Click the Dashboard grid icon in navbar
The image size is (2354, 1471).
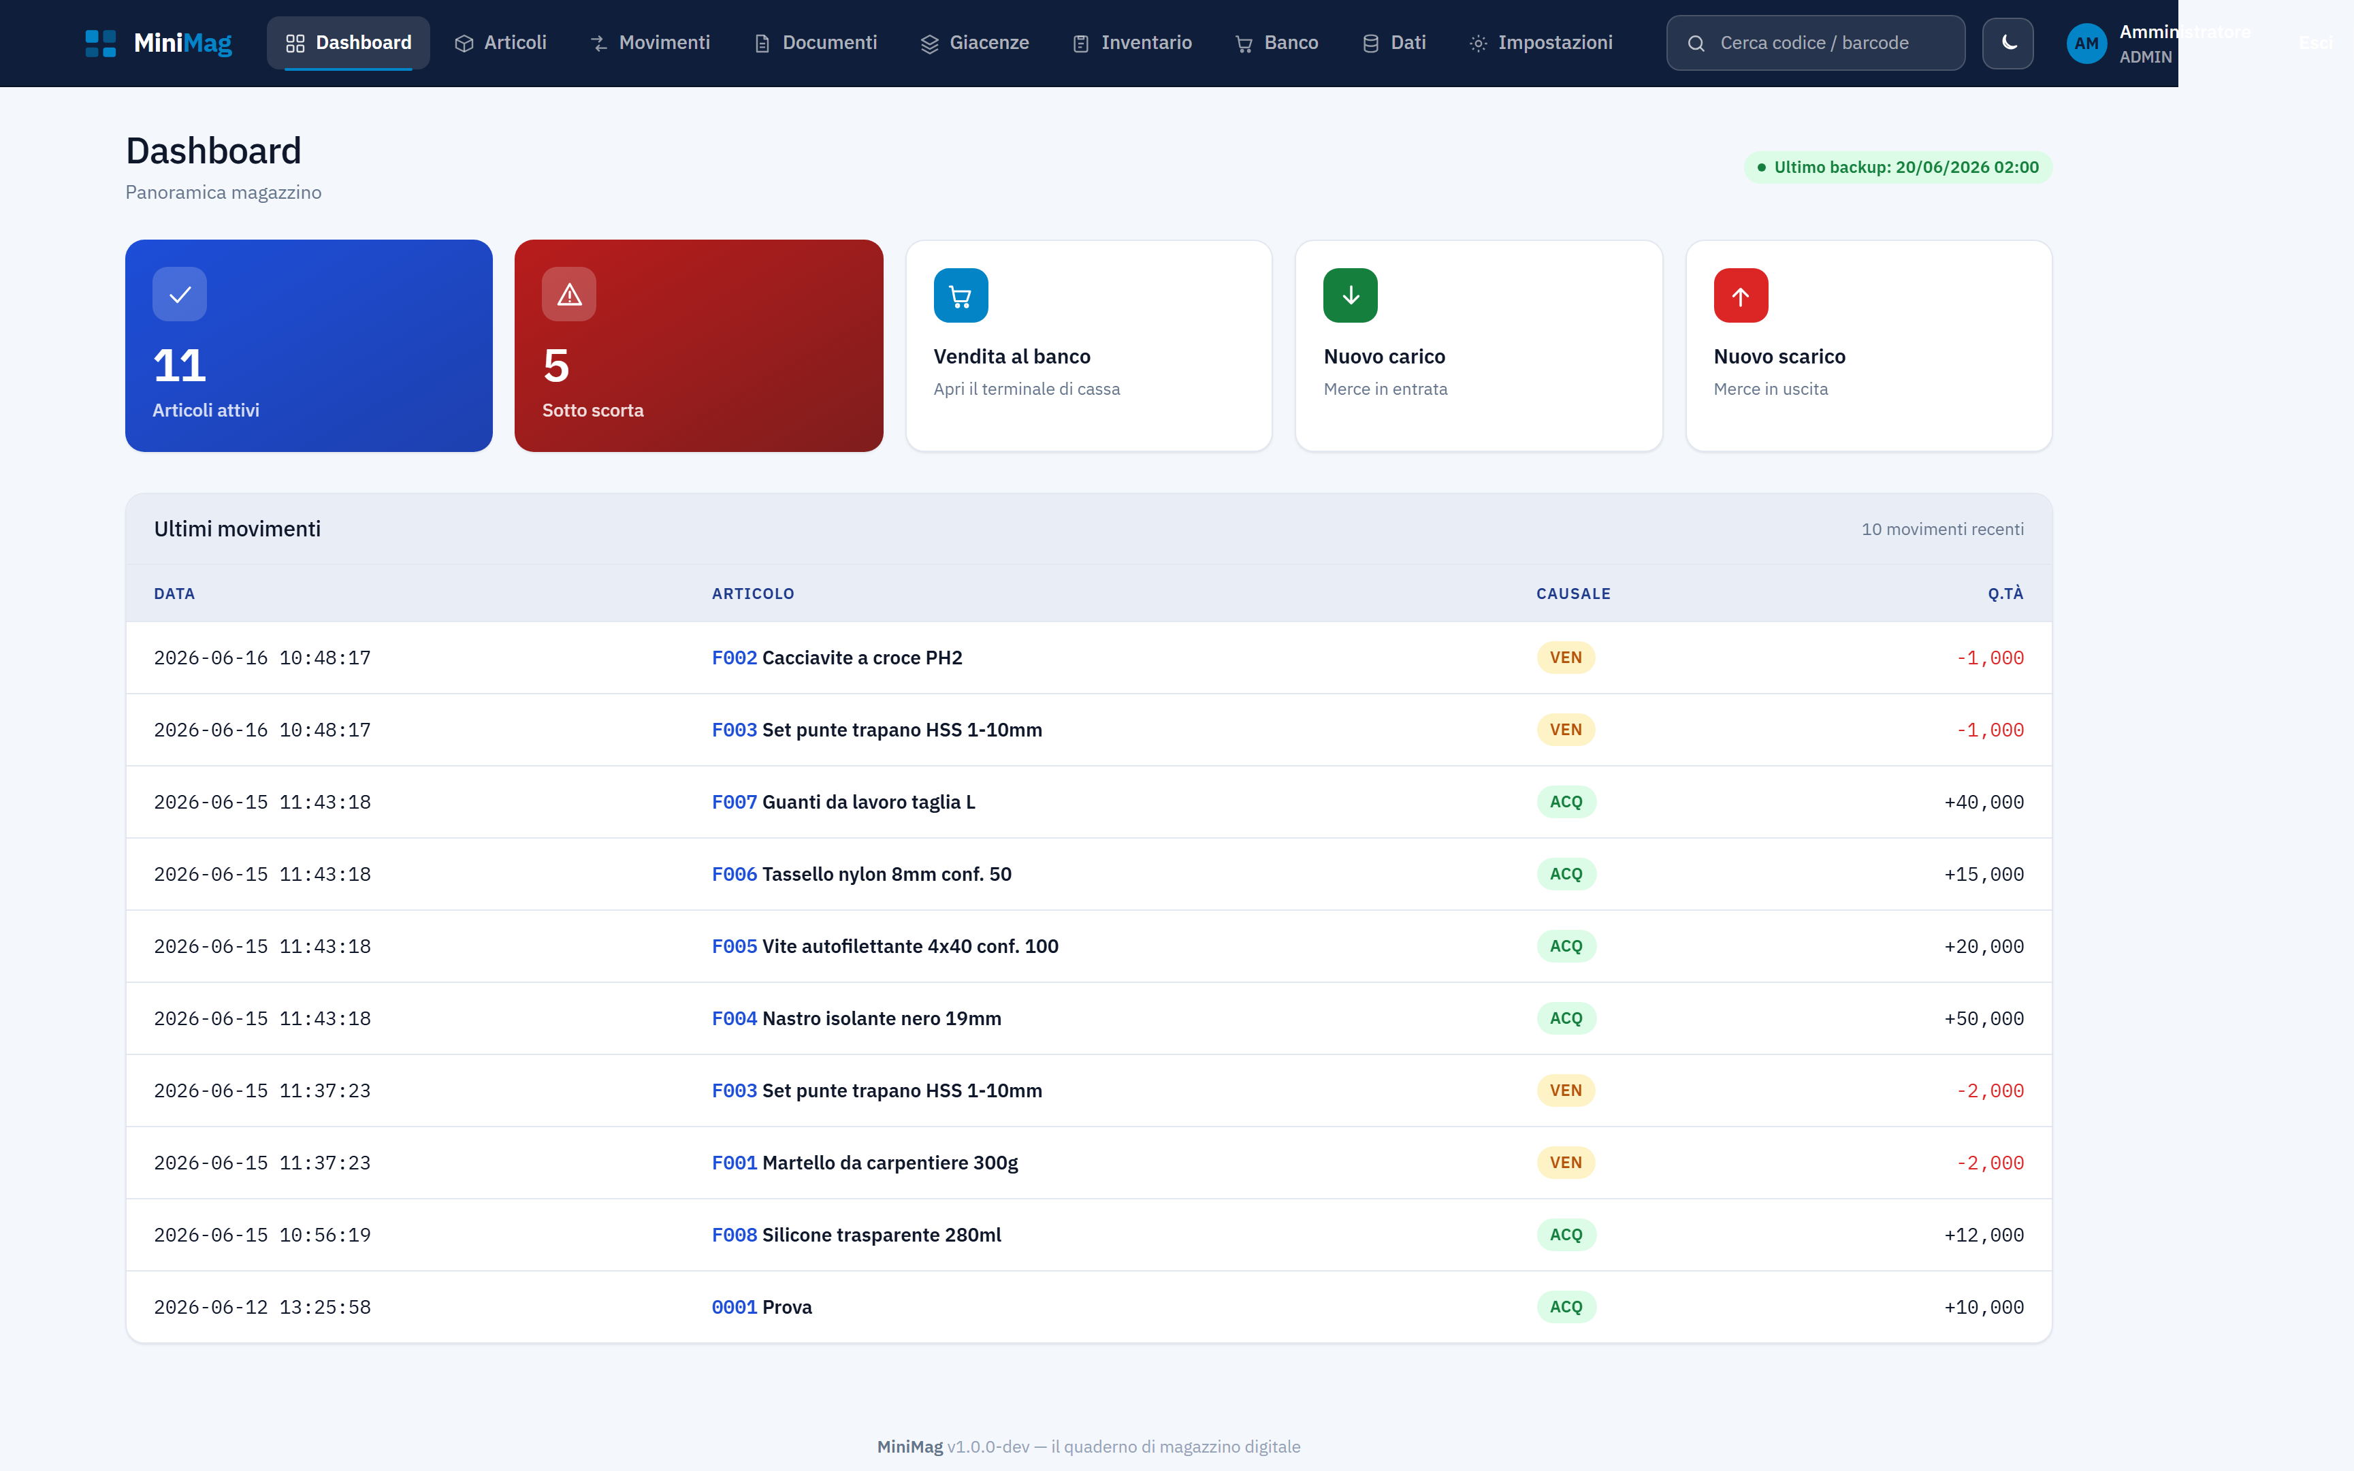point(295,44)
